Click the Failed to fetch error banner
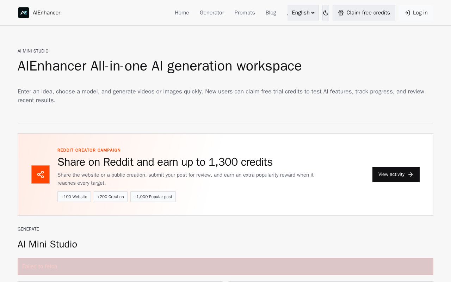The height and width of the screenshot is (282, 451). click(x=225, y=266)
